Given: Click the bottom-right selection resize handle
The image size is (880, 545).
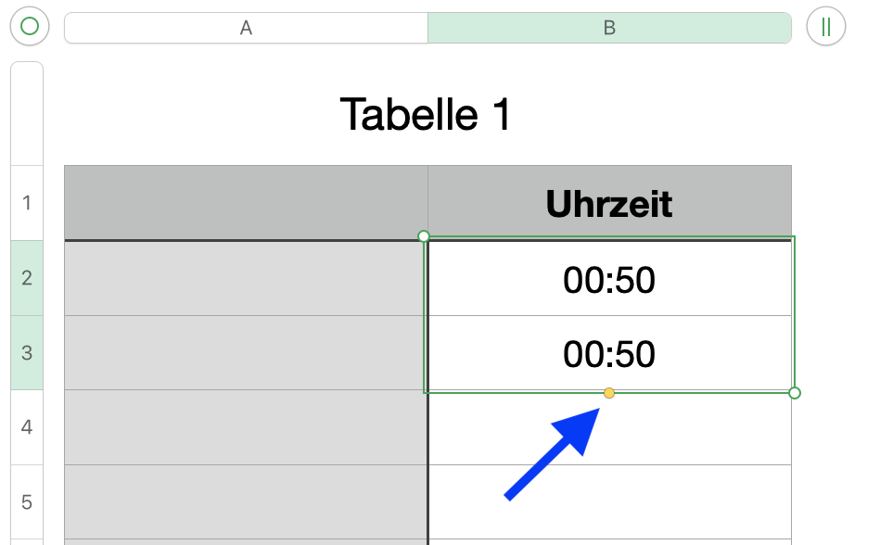Looking at the screenshot, I should (x=794, y=393).
